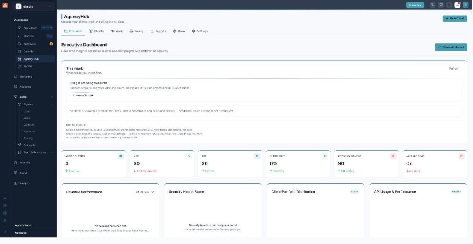The image size is (473, 244).
Task: Expand the Analyze section
Action: tap(33, 183)
